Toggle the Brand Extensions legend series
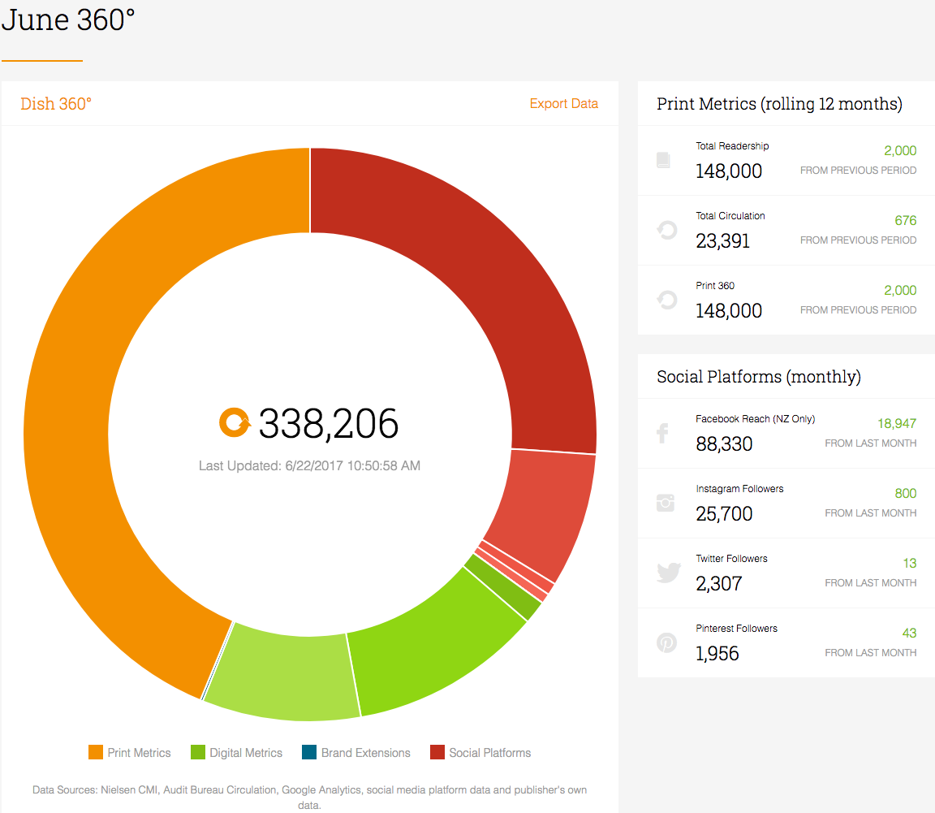935x813 pixels. tap(356, 753)
